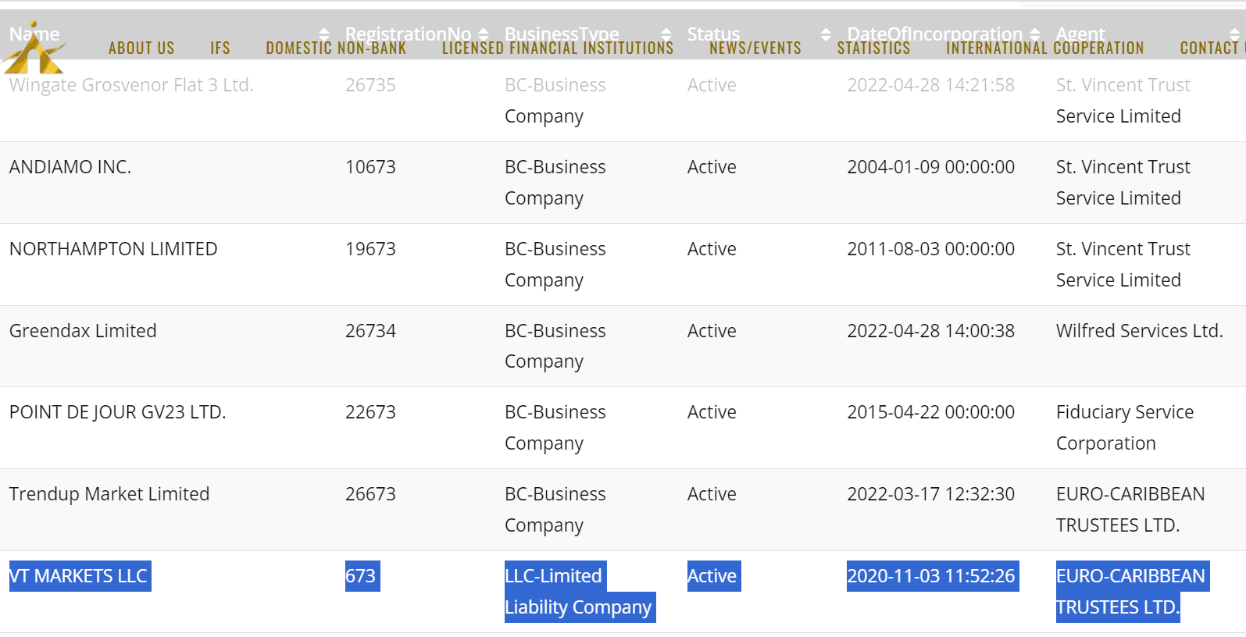The image size is (1246, 637).
Task: Select Trendup Market Limited name cell
Action: coord(109,494)
